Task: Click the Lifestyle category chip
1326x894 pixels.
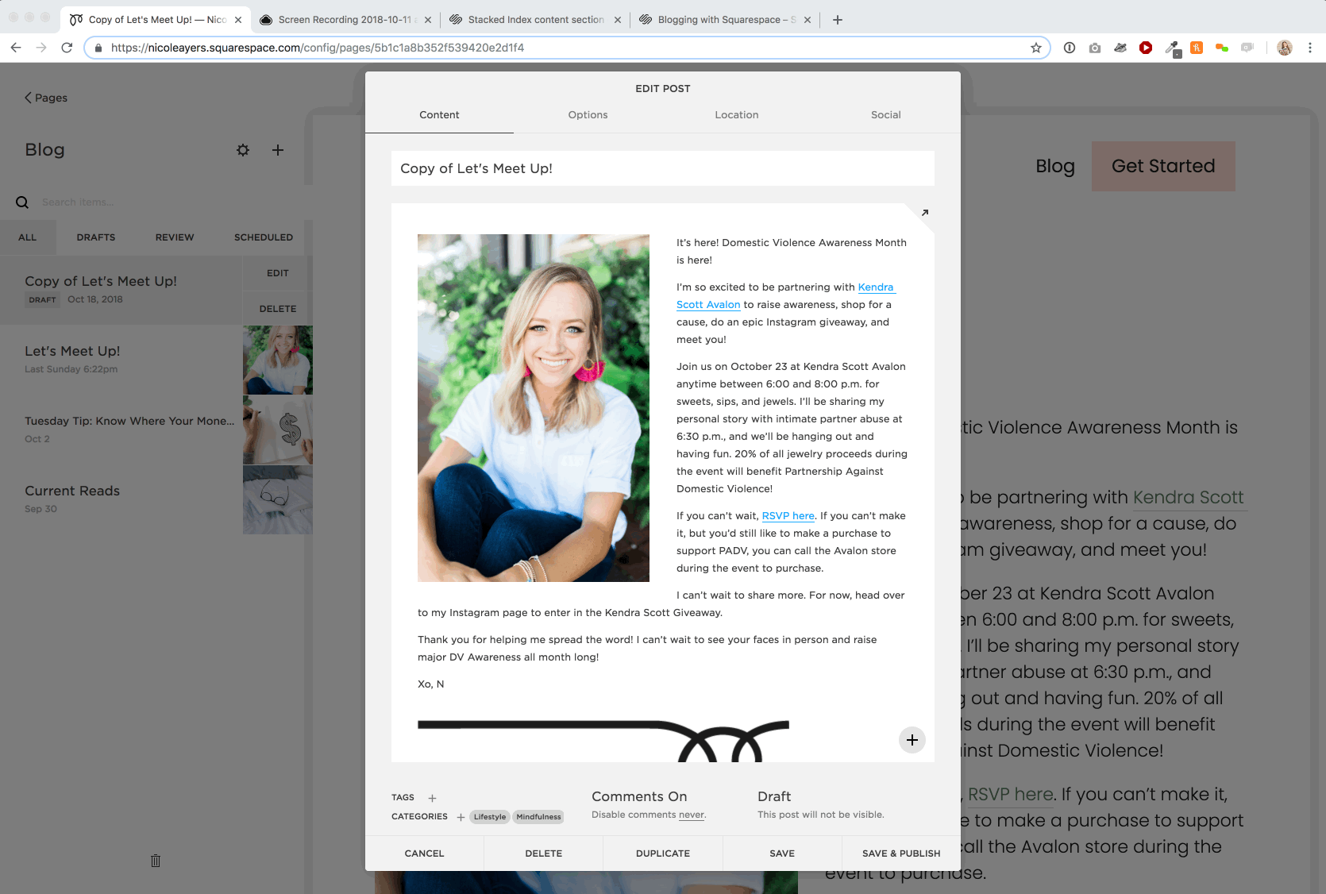Action: click(x=490, y=817)
